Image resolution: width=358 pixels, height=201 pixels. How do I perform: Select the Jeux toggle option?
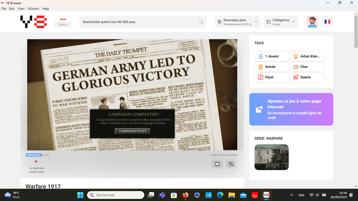(63, 19)
